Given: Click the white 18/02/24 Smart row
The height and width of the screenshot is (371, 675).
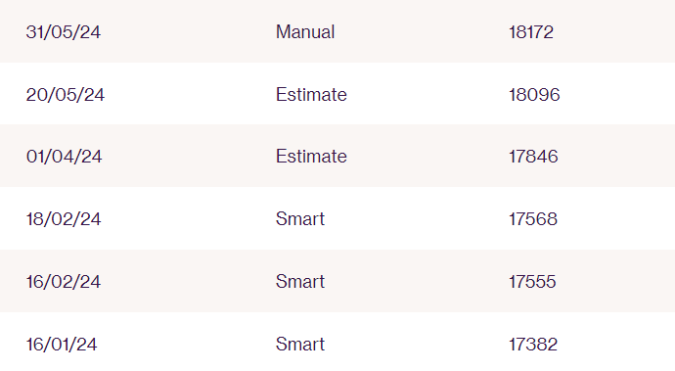Looking at the screenshot, I should 337,218.
